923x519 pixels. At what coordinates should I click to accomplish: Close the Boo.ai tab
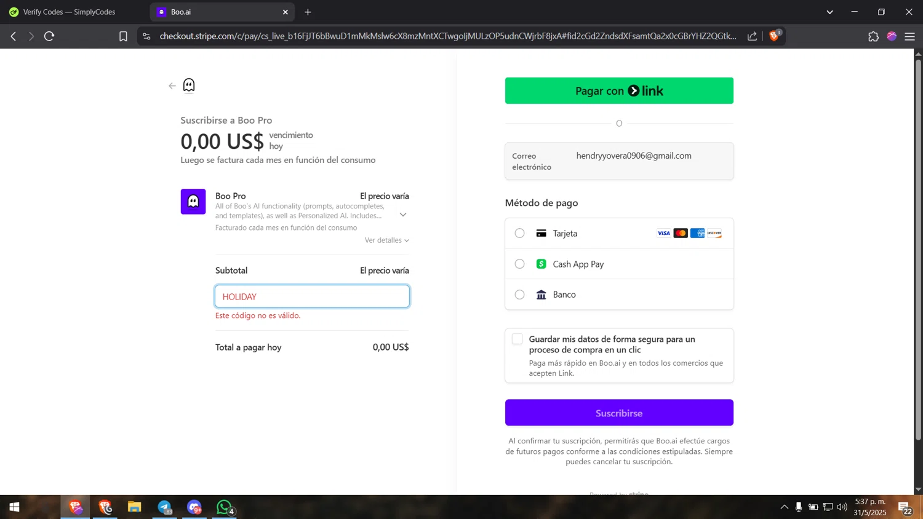point(286,12)
